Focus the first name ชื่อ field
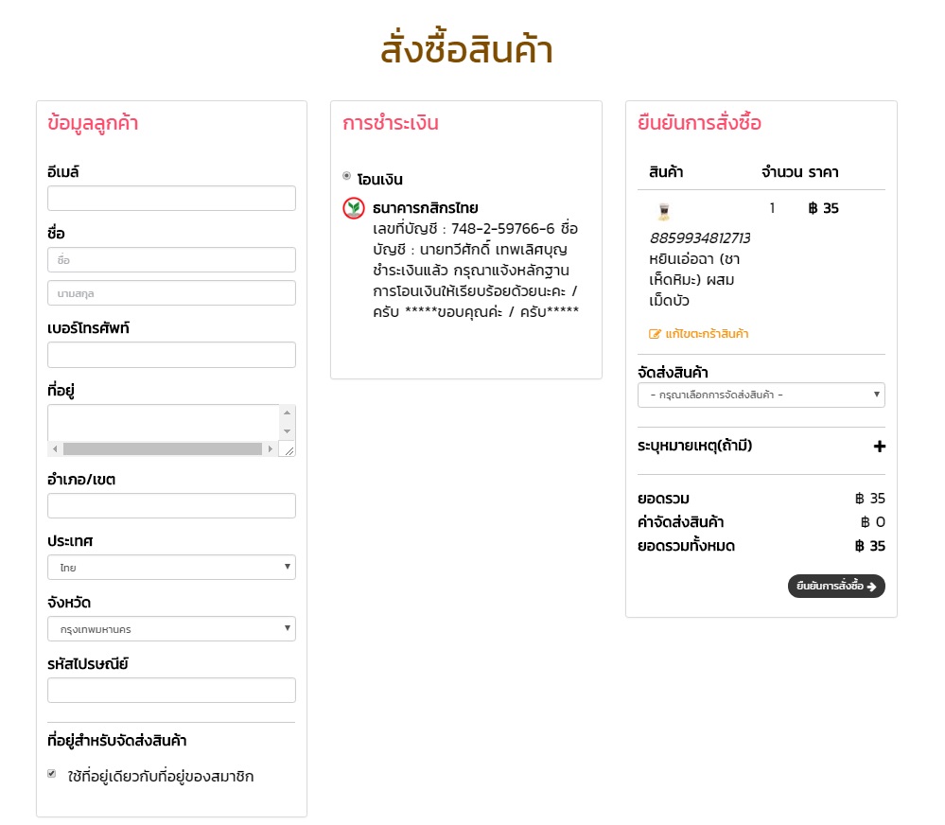The width and height of the screenshot is (945, 825). [171, 259]
